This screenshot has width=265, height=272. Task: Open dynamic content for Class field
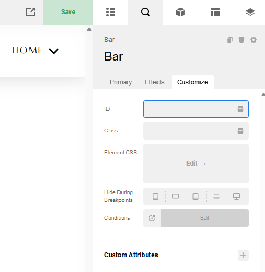click(240, 131)
